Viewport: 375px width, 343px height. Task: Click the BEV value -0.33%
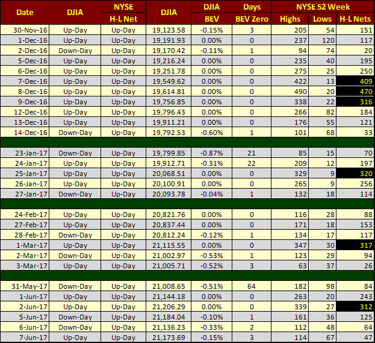[x=212, y=327]
